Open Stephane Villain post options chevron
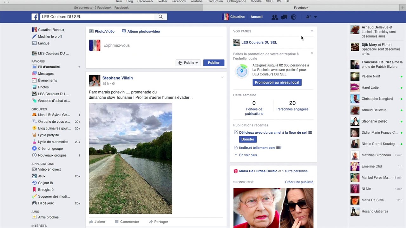406x228 pixels. click(222, 77)
